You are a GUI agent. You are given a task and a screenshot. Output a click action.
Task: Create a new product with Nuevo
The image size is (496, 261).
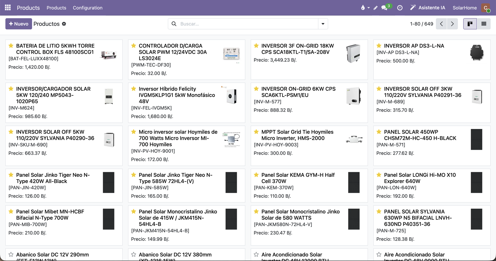pos(19,24)
